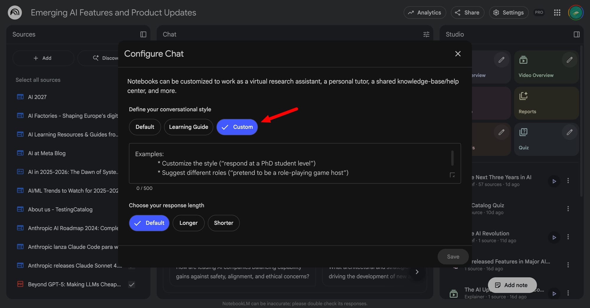The image size is (590, 308).
Task: Open more options for Catalog Quiz
Action: [x=568, y=209]
